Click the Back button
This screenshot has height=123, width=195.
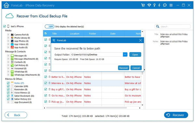16,115
